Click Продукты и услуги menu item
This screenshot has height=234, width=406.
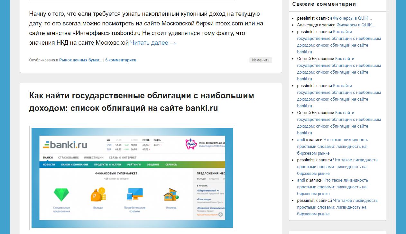(107, 165)
